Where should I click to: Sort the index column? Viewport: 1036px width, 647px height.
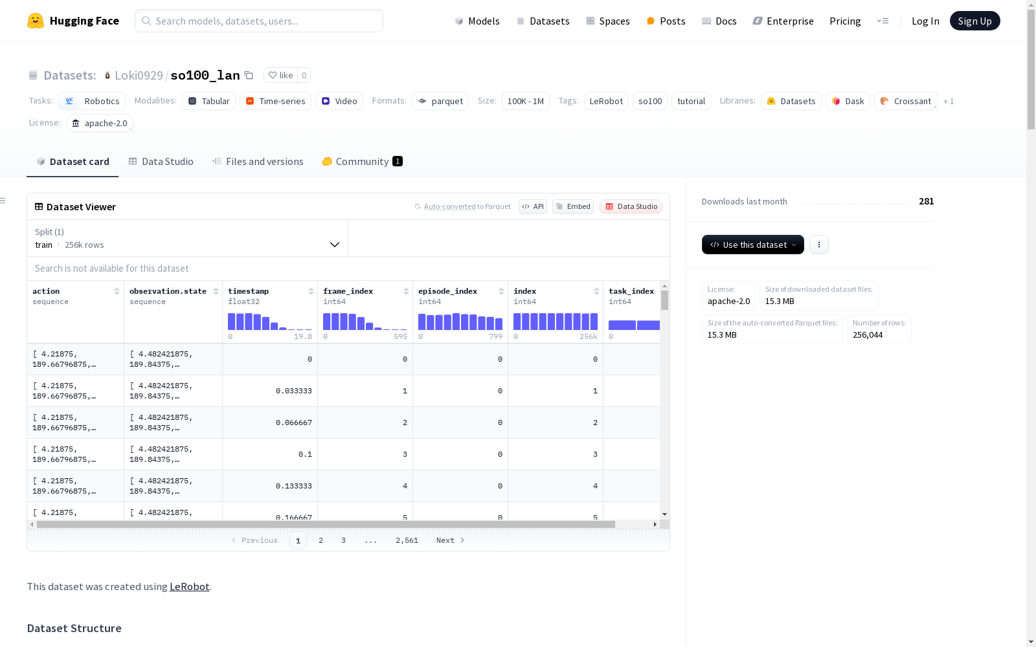[596, 291]
